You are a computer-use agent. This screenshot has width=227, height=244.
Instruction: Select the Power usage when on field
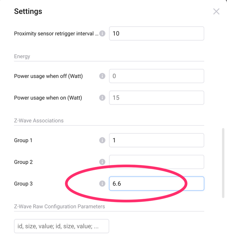coord(156,98)
